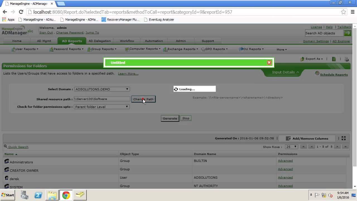Switch to Support tab
Image resolution: width=357 pixels, height=201 pixels.
point(208,41)
